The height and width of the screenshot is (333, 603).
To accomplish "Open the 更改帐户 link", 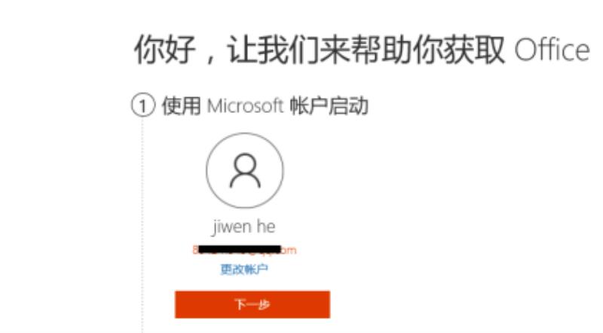I will [244, 269].
